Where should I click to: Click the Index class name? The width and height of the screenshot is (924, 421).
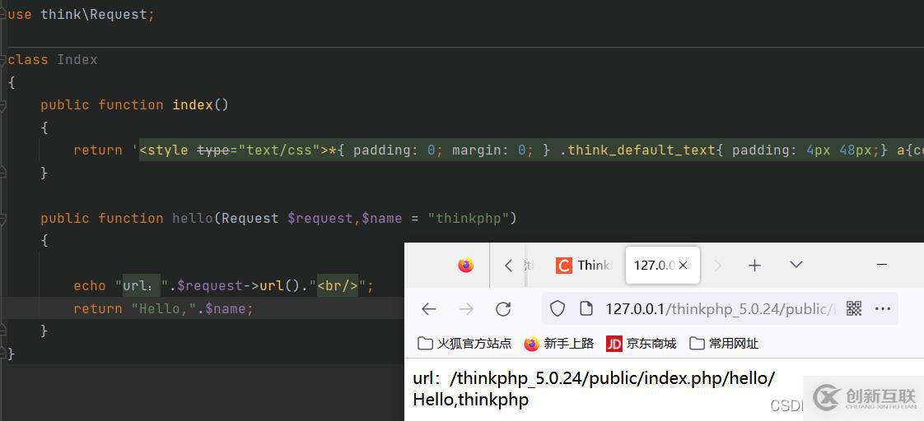tap(77, 59)
